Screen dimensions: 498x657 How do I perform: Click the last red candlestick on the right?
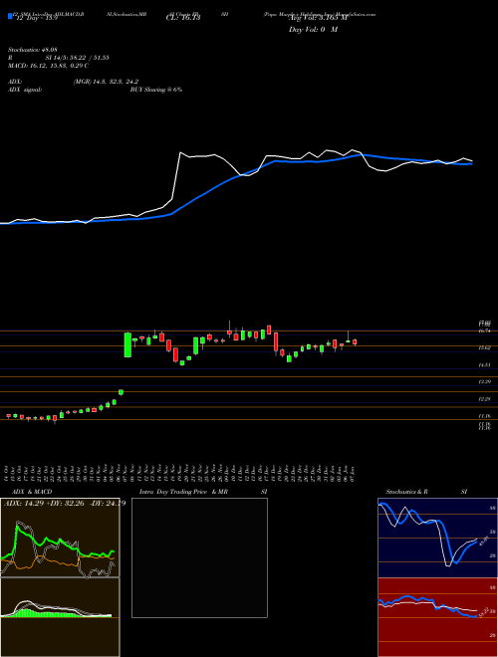tap(355, 342)
